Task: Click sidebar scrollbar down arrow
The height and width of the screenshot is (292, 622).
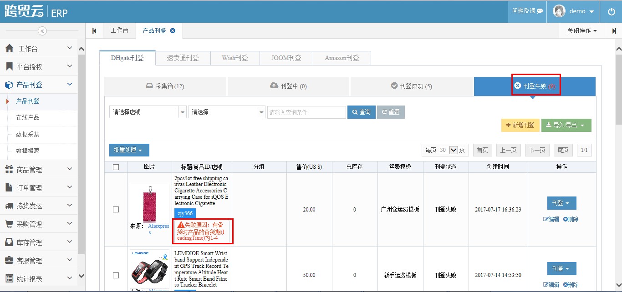Action: 82,276
